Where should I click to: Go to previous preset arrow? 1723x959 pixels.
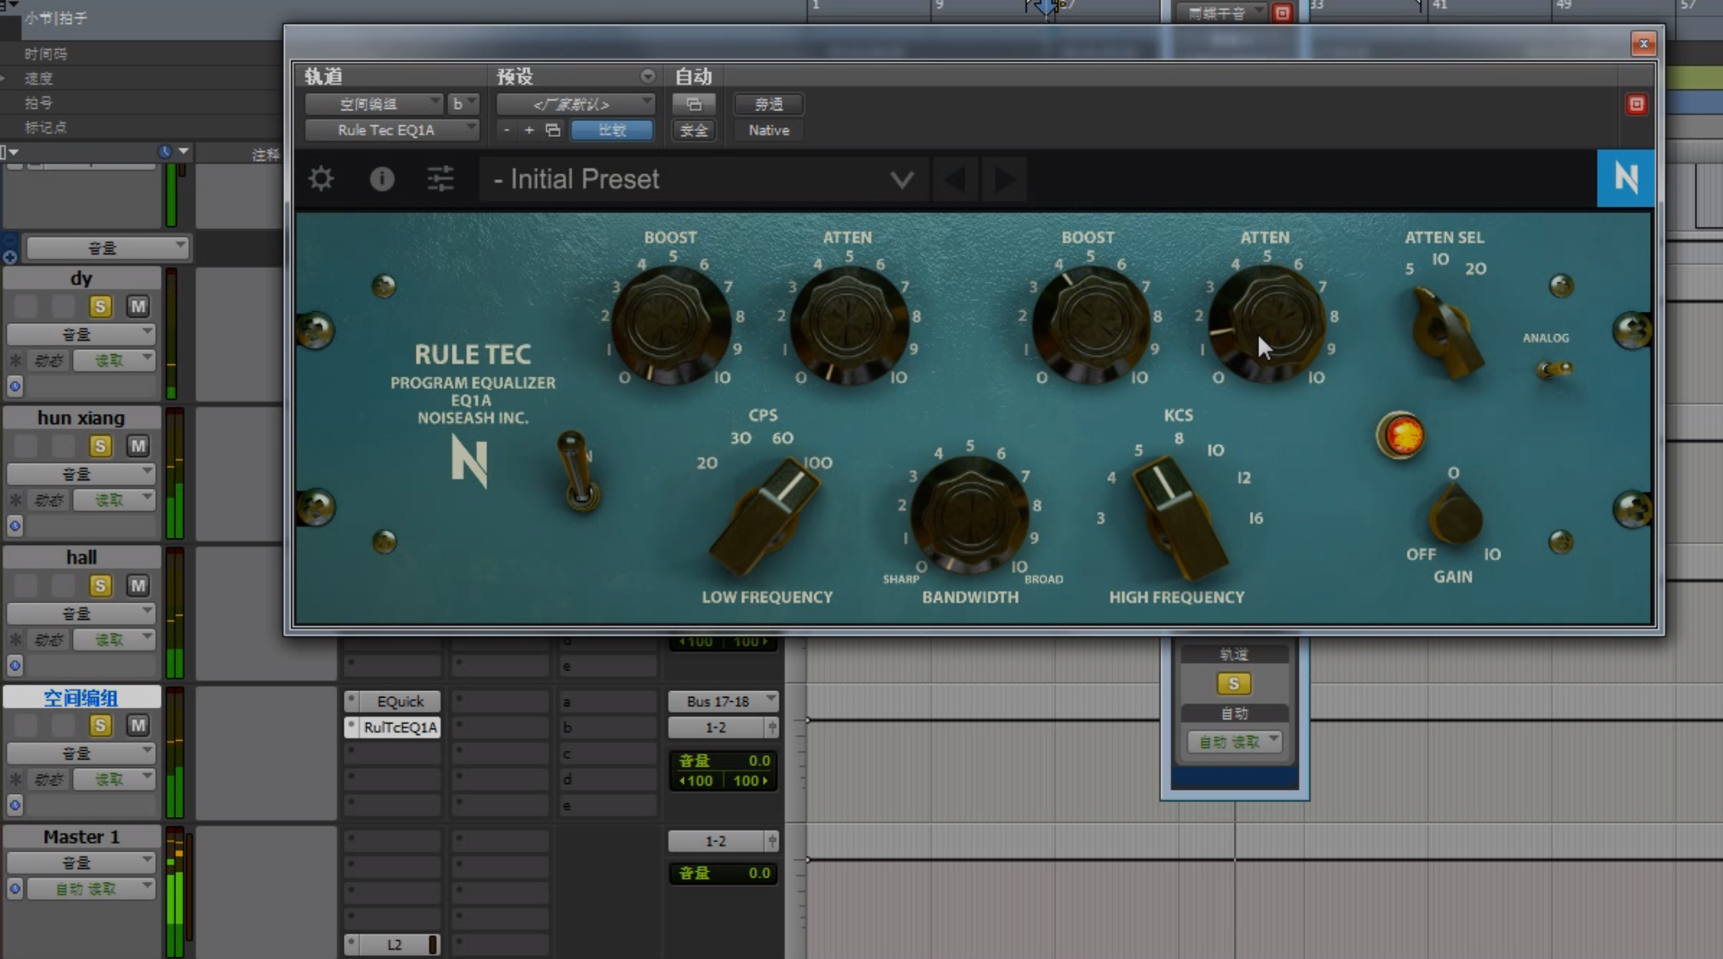click(x=955, y=179)
